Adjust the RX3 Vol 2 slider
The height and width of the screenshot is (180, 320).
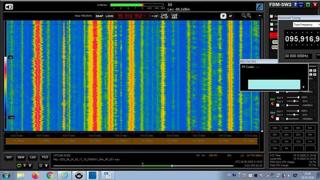coord(293,101)
